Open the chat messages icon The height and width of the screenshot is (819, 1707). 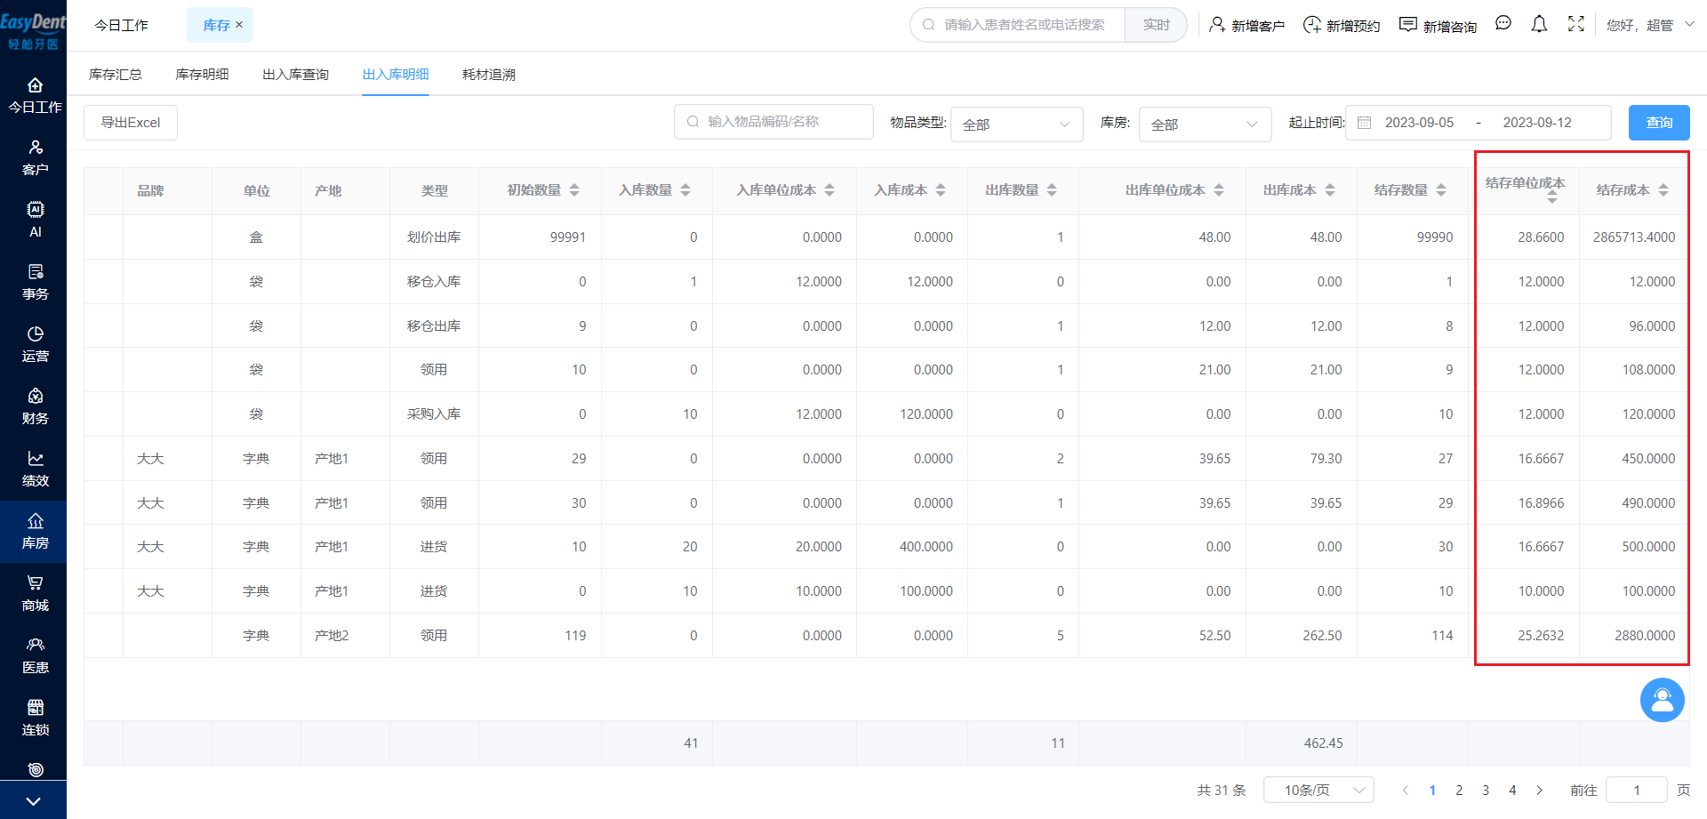click(x=1503, y=24)
